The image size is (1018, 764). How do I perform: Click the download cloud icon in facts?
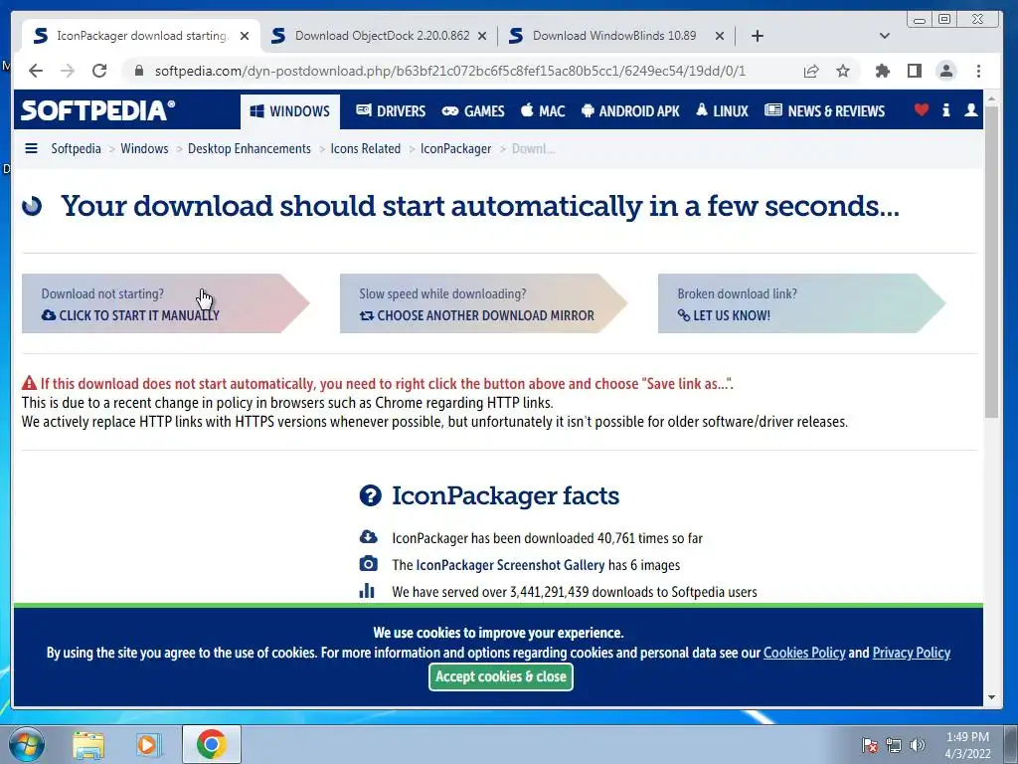point(368,536)
